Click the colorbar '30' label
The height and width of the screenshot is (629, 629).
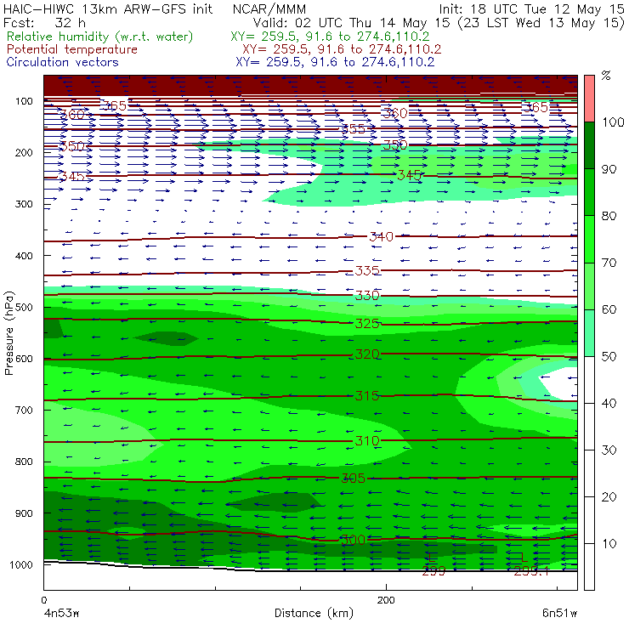pos(609,450)
